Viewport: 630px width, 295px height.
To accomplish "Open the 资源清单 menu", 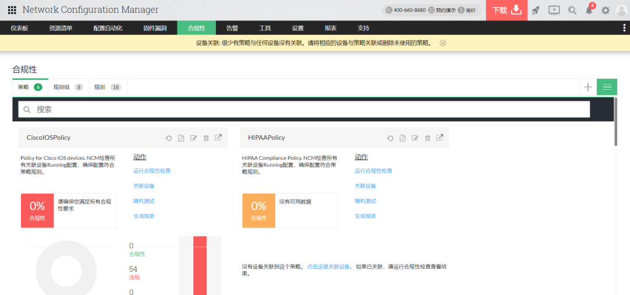I will pyautogui.click(x=61, y=28).
